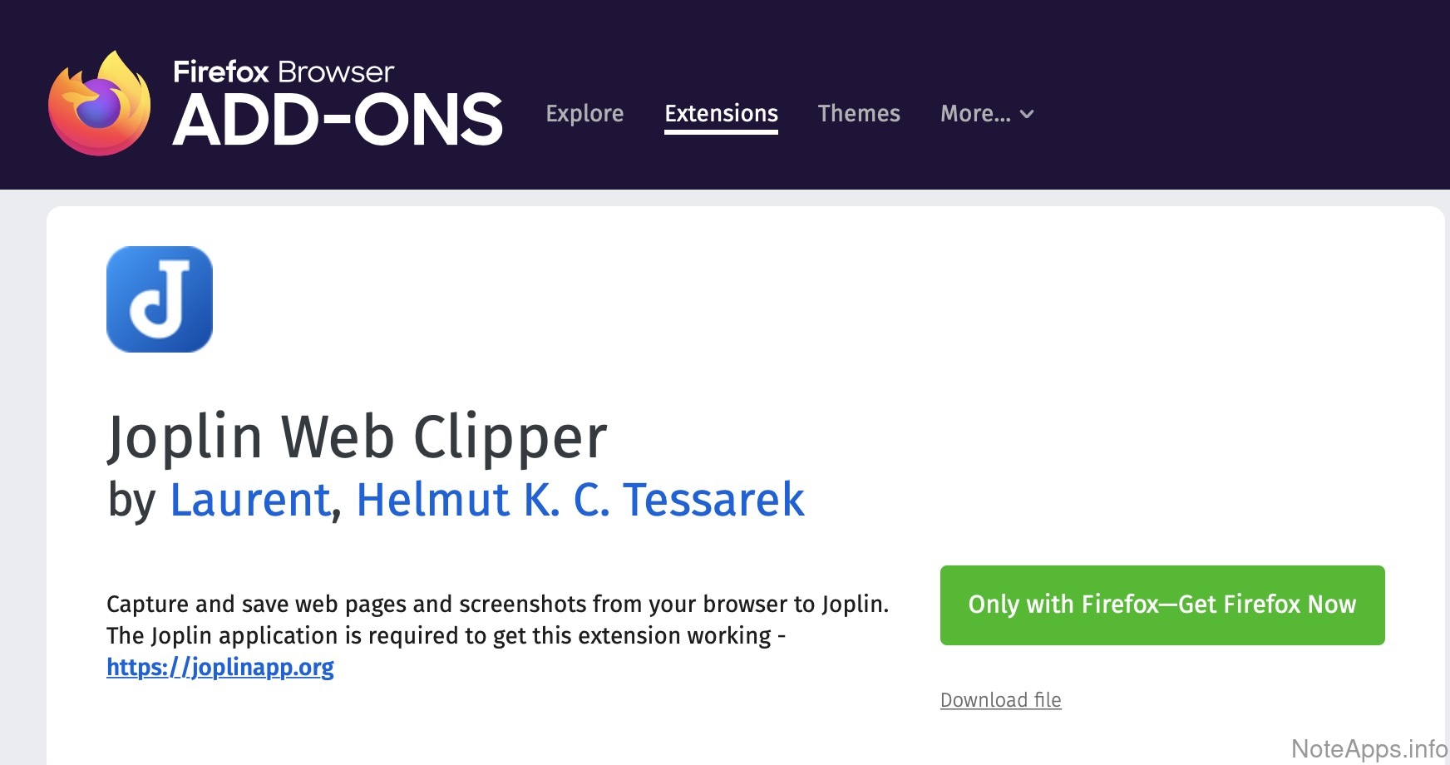This screenshot has height=765, width=1450.
Task: Open the More… menu label
Action: point(975,113)
